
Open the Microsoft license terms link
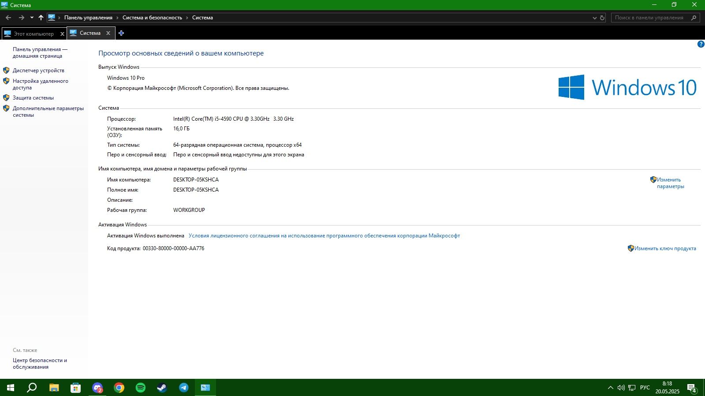click(324, 236)
